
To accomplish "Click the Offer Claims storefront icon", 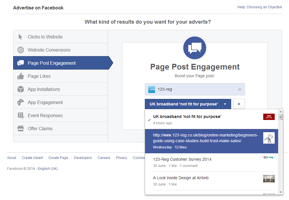I will pos(20,128).
